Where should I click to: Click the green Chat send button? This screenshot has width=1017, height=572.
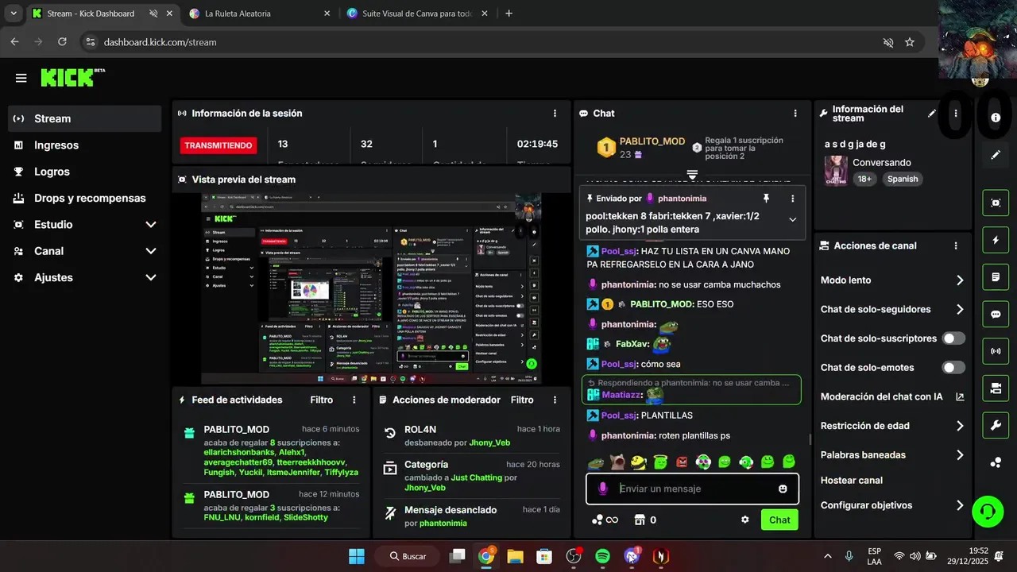point(779,520)
